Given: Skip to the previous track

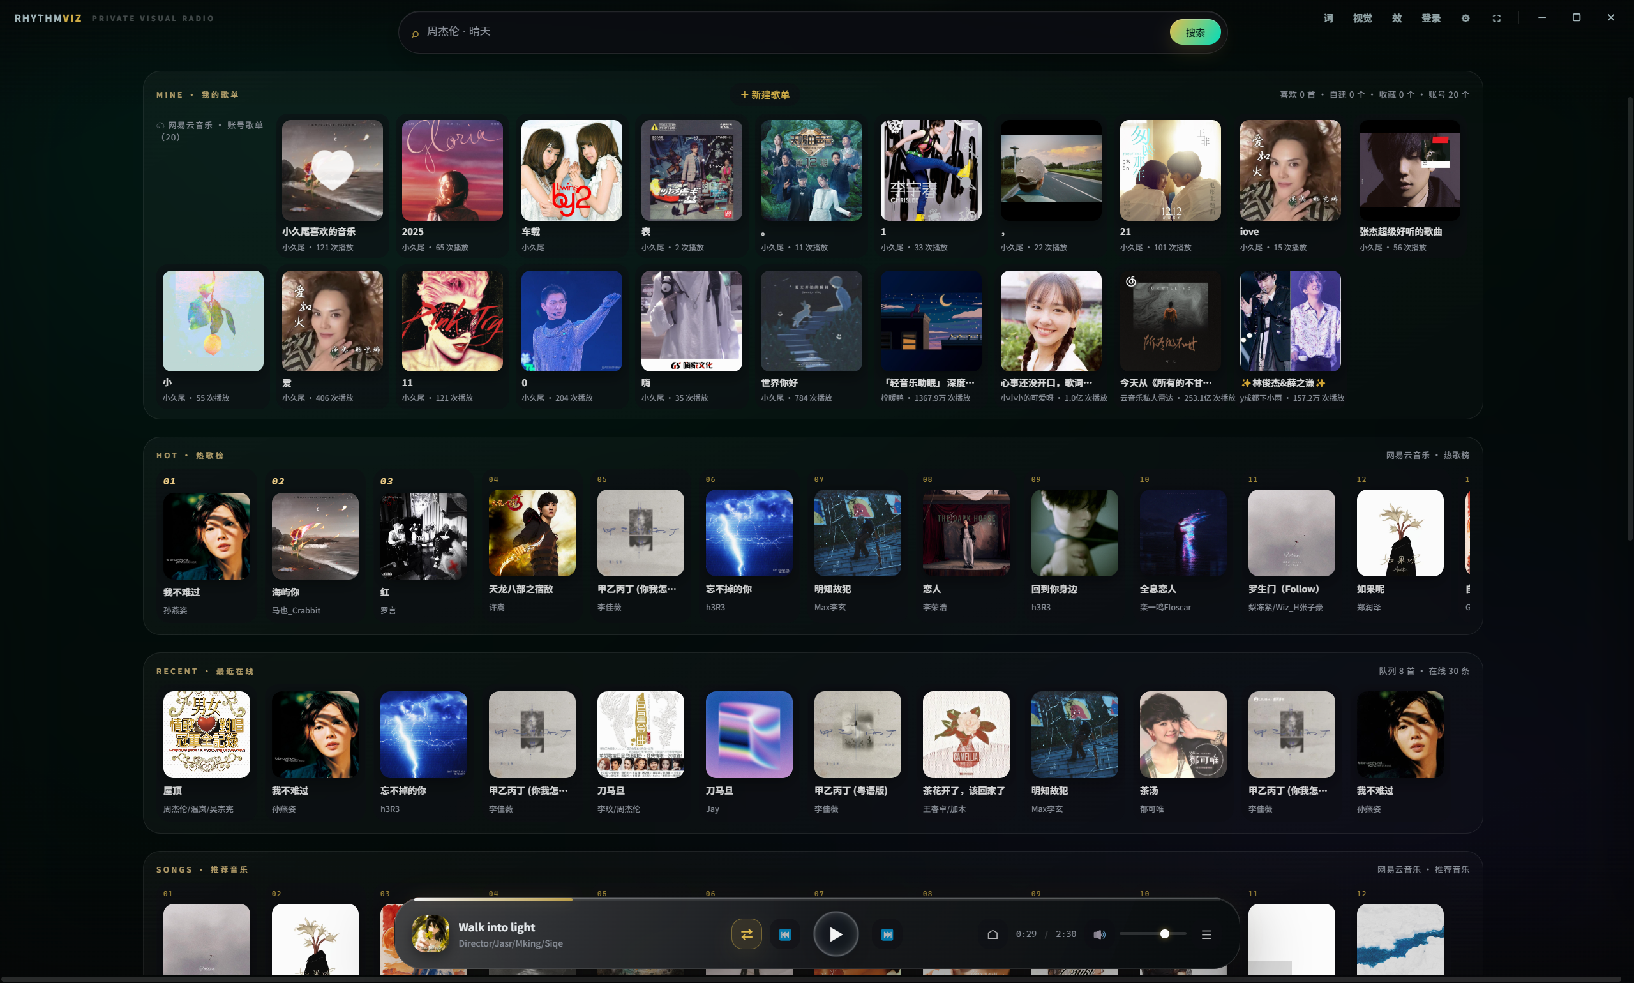Looking at the screenshot, I should [785, 934].
